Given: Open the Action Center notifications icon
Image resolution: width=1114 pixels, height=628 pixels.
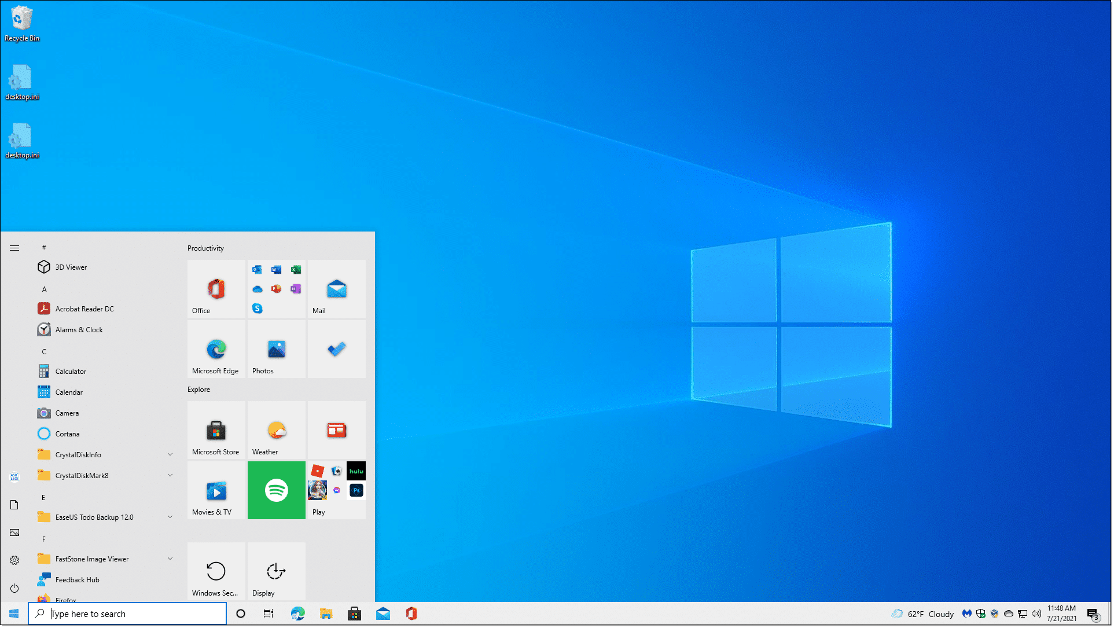Looking at the screenshot, I should tap(1093, 614).
